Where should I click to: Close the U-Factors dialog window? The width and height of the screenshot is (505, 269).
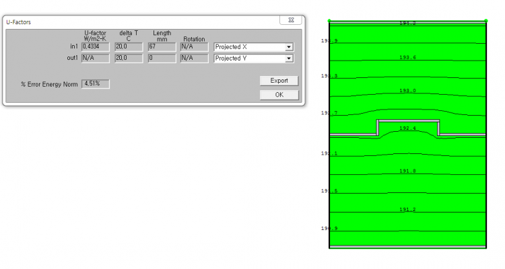click(x=290, y=22)
